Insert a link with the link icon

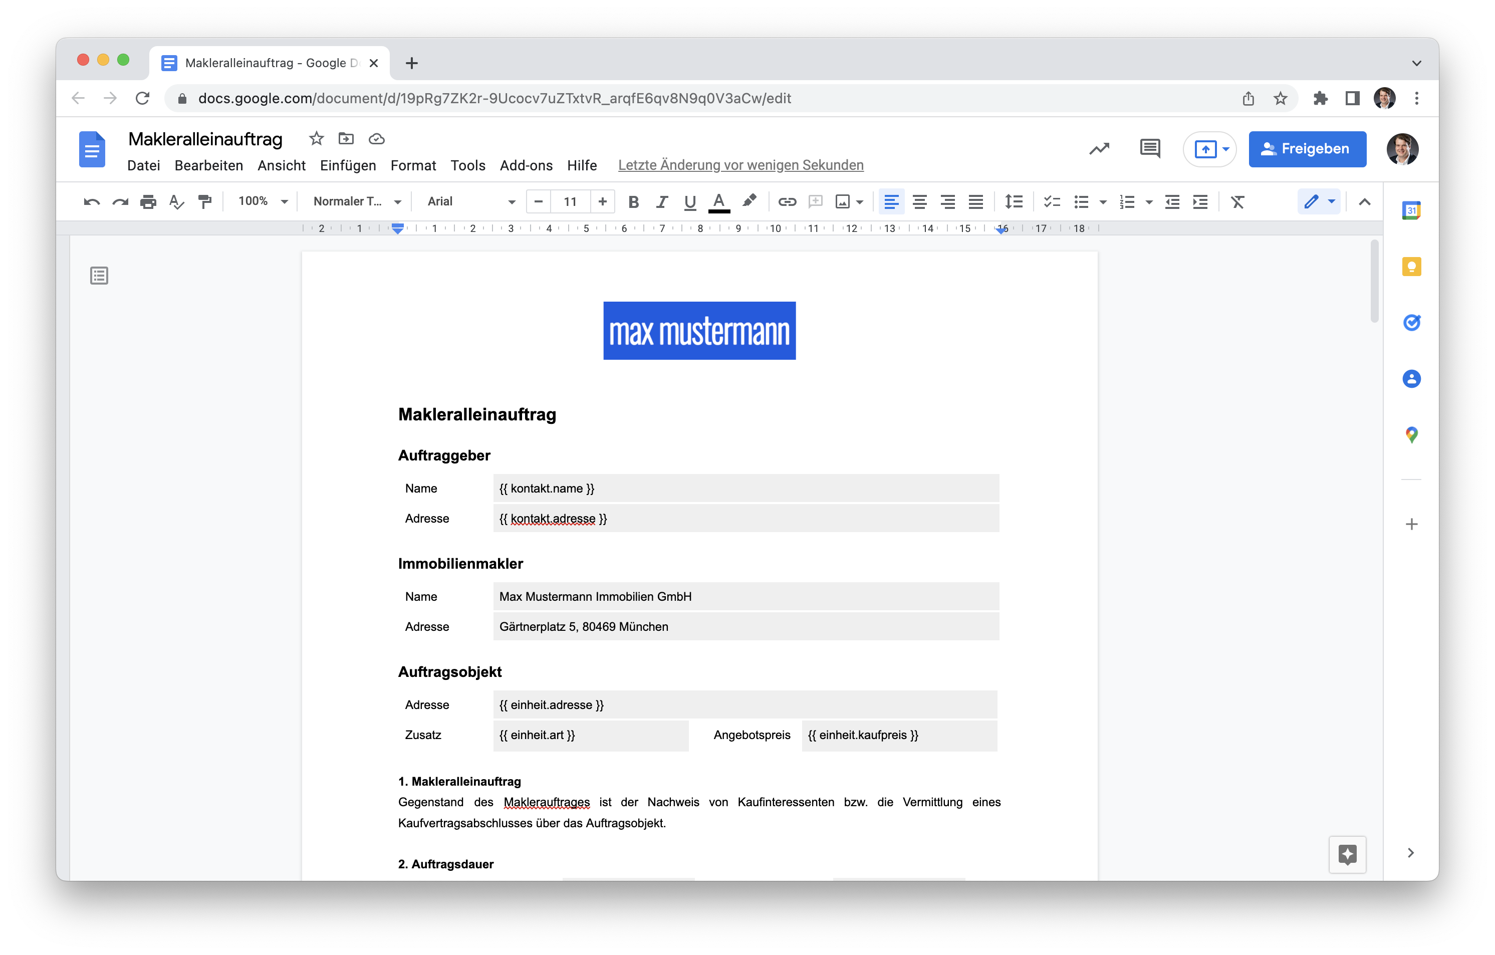[x=787, y=201]
